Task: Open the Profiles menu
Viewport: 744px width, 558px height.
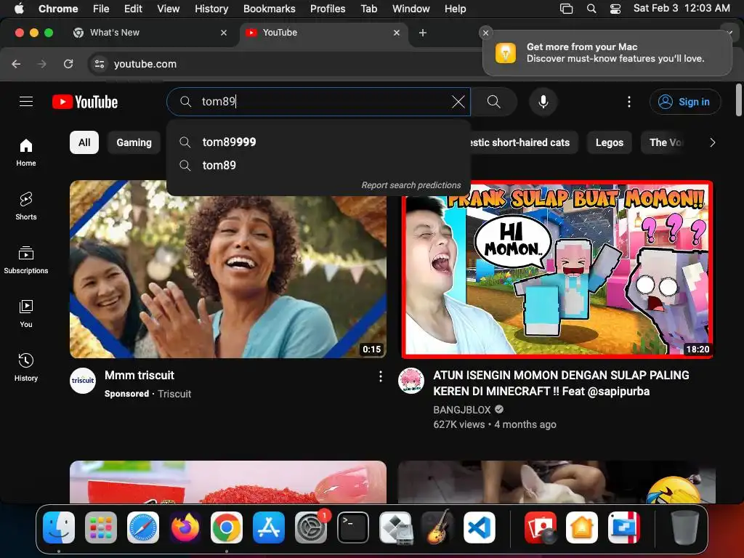Action: [328, 9]
